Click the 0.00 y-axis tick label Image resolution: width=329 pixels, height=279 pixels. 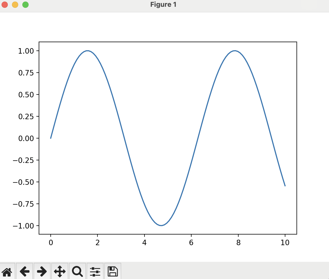[26, 138]
